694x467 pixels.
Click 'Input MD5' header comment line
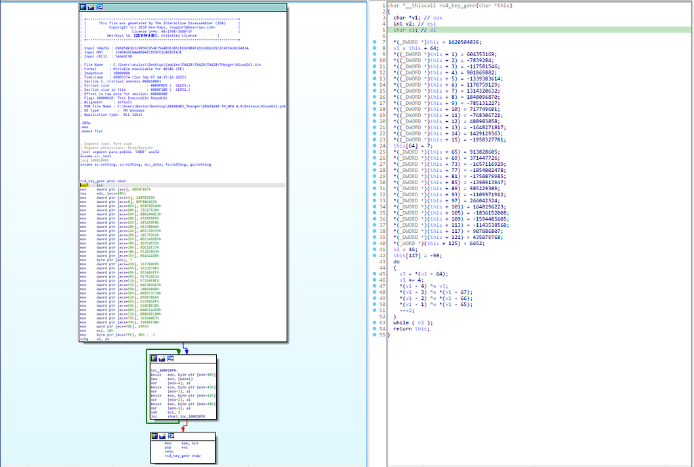[x=131, y=52]
